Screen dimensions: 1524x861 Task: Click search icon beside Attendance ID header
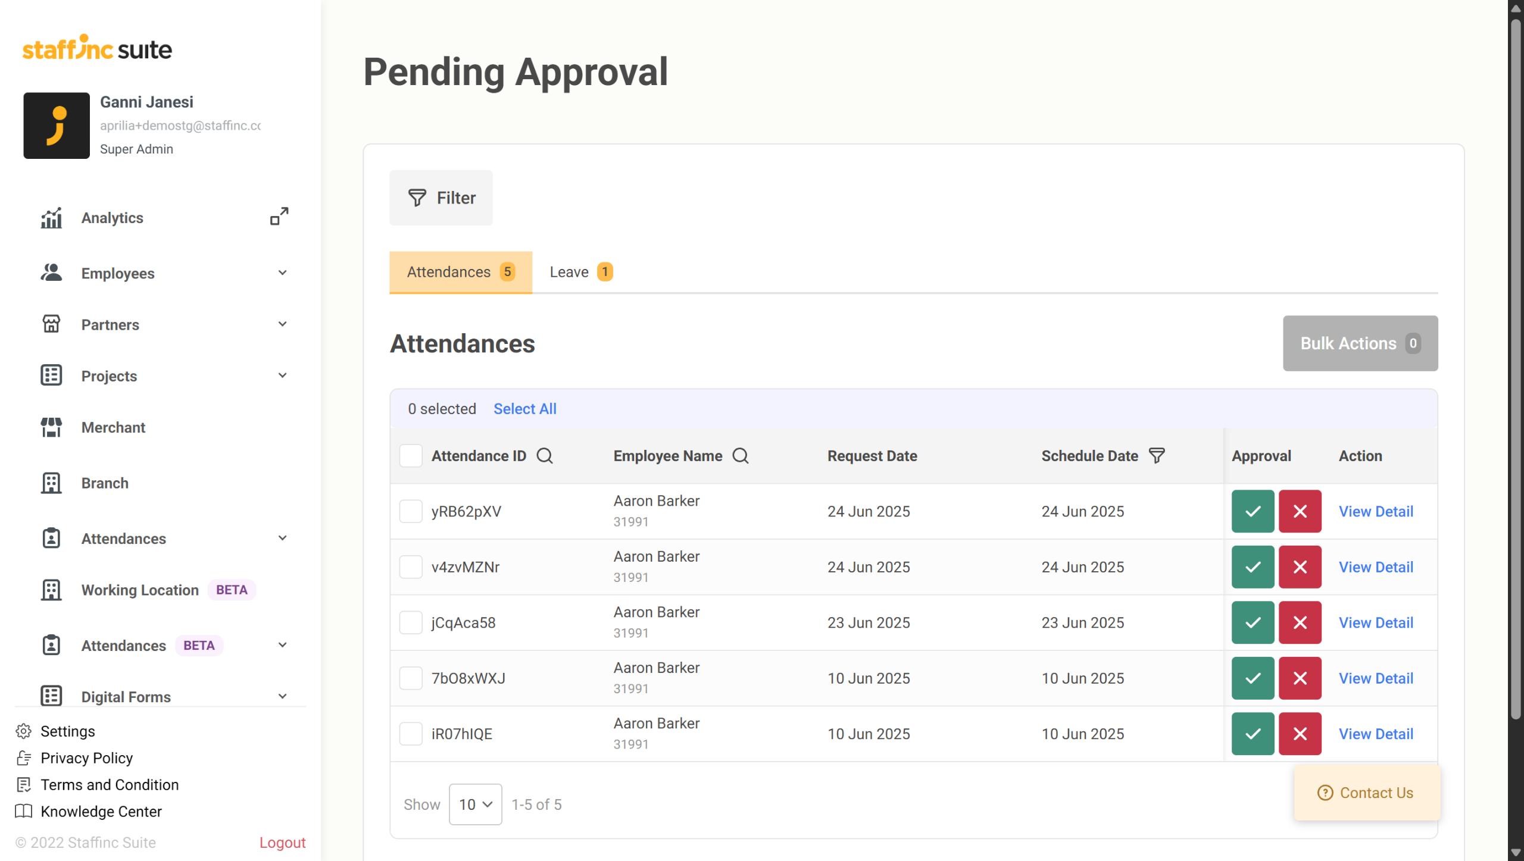(544, 456)
